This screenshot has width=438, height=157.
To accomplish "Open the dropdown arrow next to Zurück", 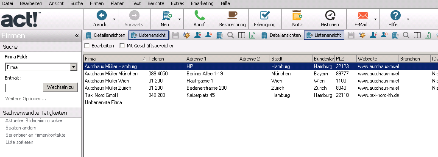I will 114,19.
